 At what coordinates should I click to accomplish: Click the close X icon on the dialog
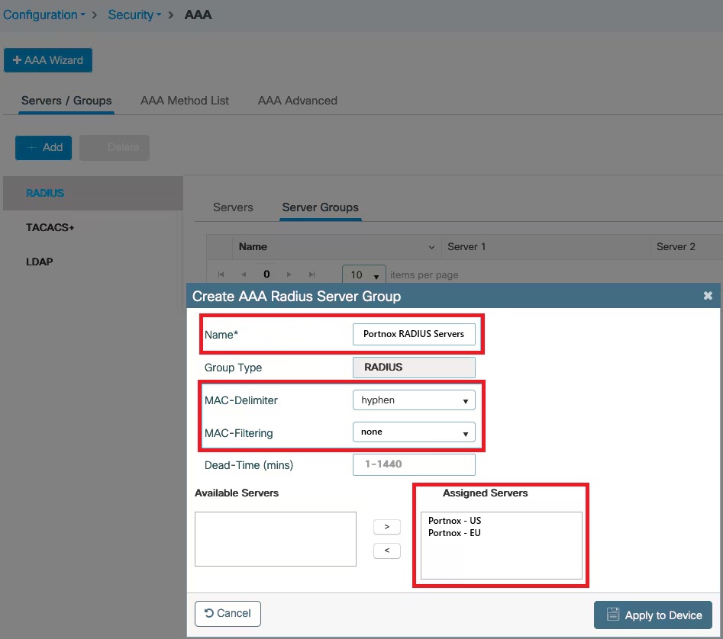click(708, 295)
